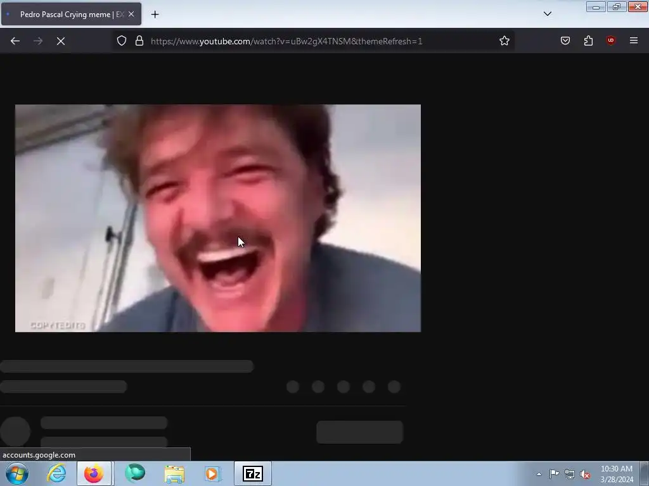This screenshot has height=486, width=649.
Task: Bookmark this page with the star
Action: pyautogui.click(x=504, y=41)
